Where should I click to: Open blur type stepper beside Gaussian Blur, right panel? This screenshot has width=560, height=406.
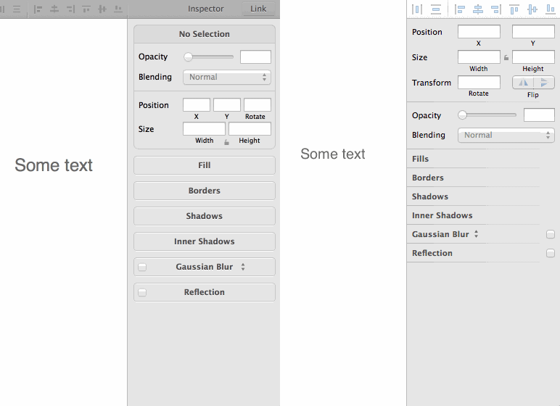tap(476, 234)
